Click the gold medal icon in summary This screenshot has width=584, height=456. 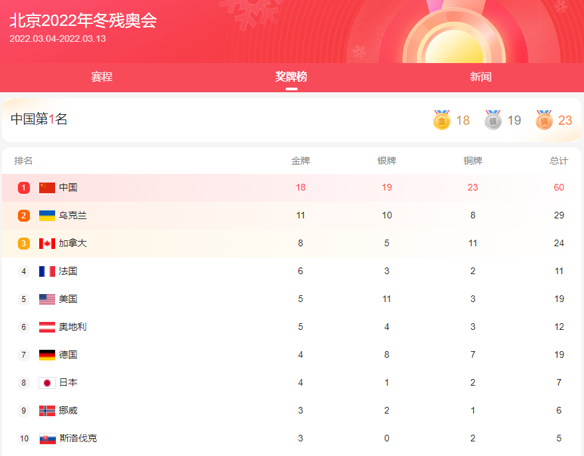click(x=442, y=120)
